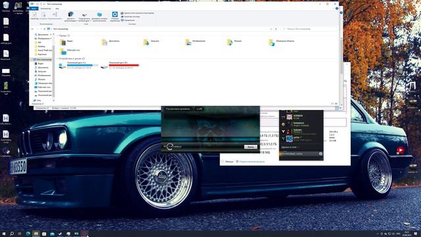
Task: Collapse Этот компьютер in the navigation tree
Action: click(32, 59)
